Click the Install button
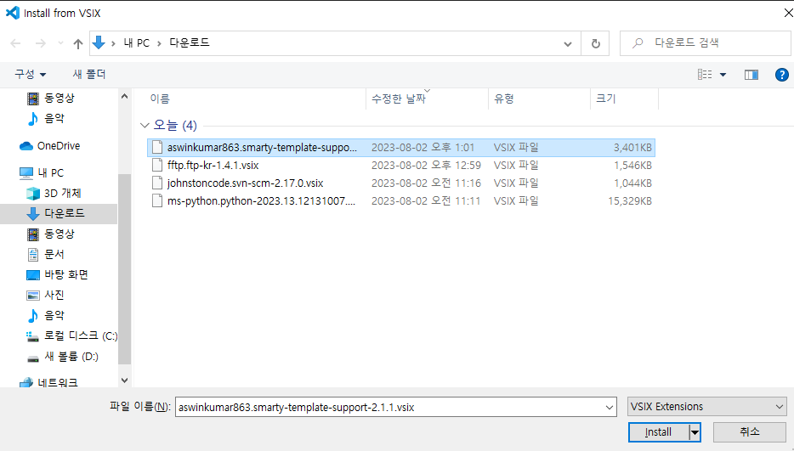 tap(658, 432)
